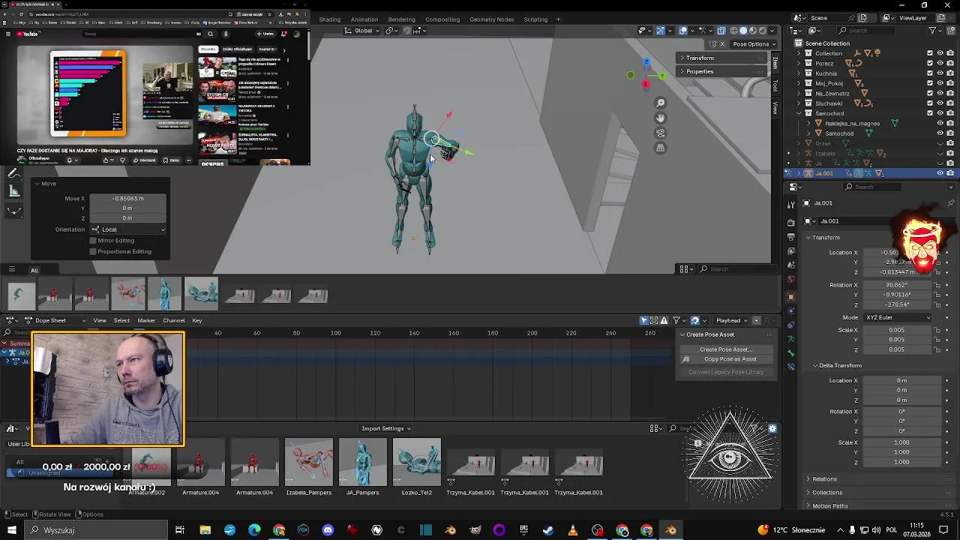
Task: Collapse the Delta Transform section
Action: [840, 365]
